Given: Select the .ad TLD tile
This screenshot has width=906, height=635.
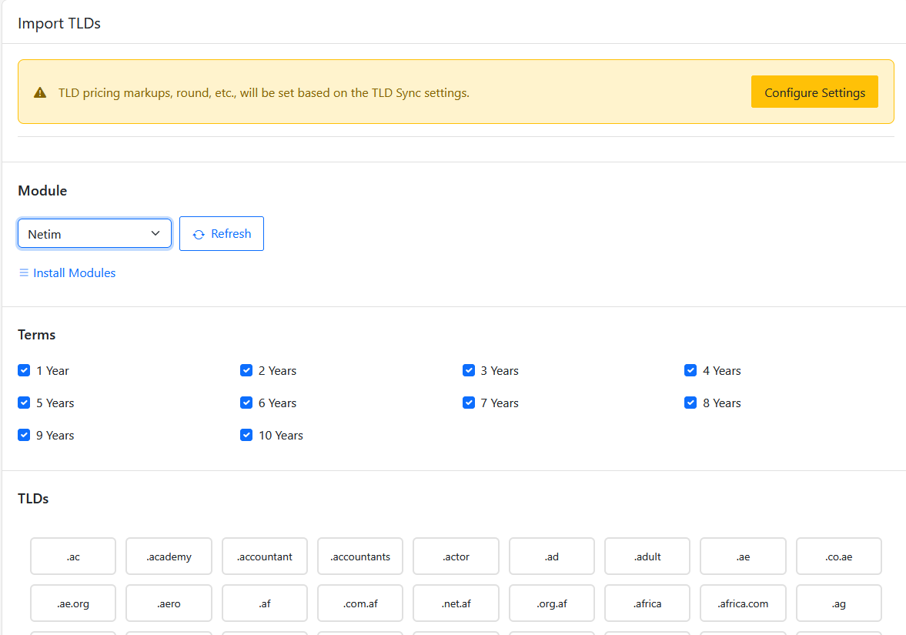Looking at the screenshot, I should click(552, 556).
